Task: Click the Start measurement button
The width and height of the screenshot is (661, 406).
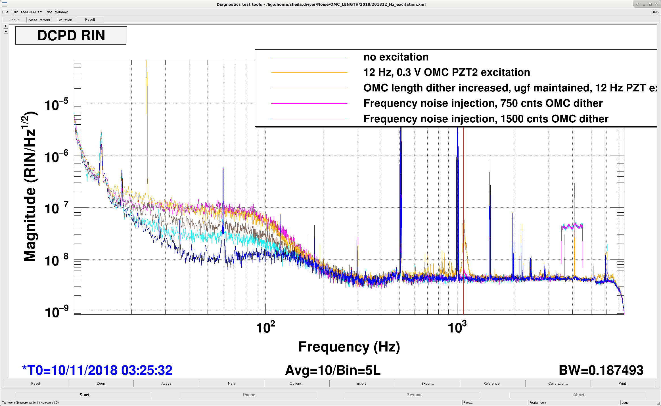Action: click(84, 395)
